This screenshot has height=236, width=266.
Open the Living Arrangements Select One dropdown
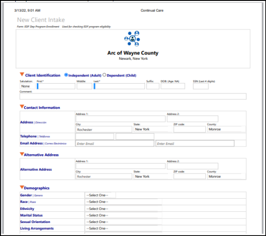coord(123,228)
